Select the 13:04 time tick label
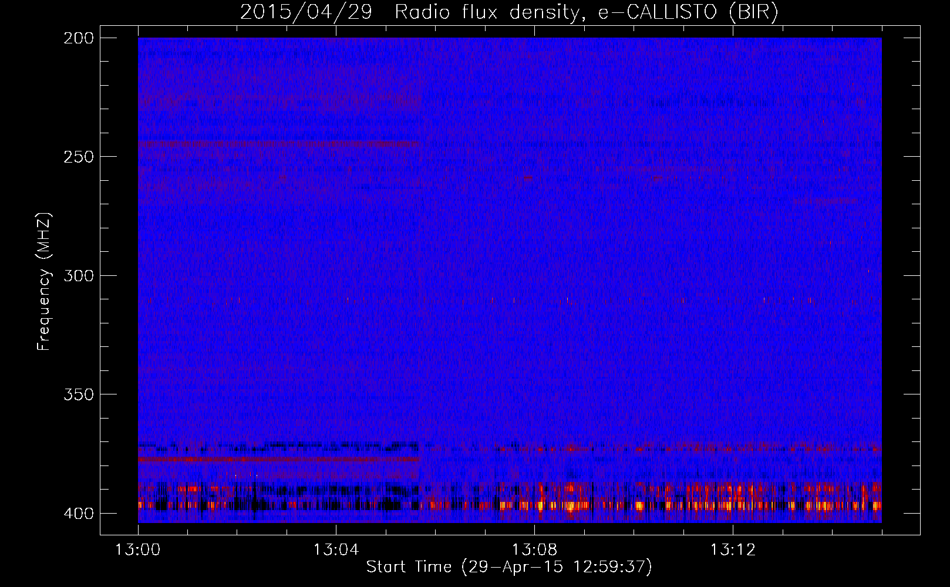 (x=336, y=550)
